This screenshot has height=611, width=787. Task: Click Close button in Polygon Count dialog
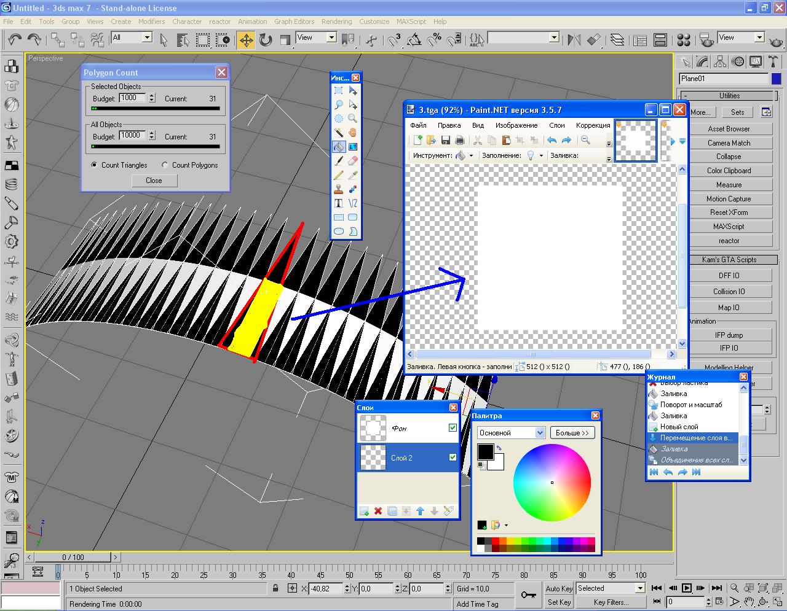[x=154, y=181]
